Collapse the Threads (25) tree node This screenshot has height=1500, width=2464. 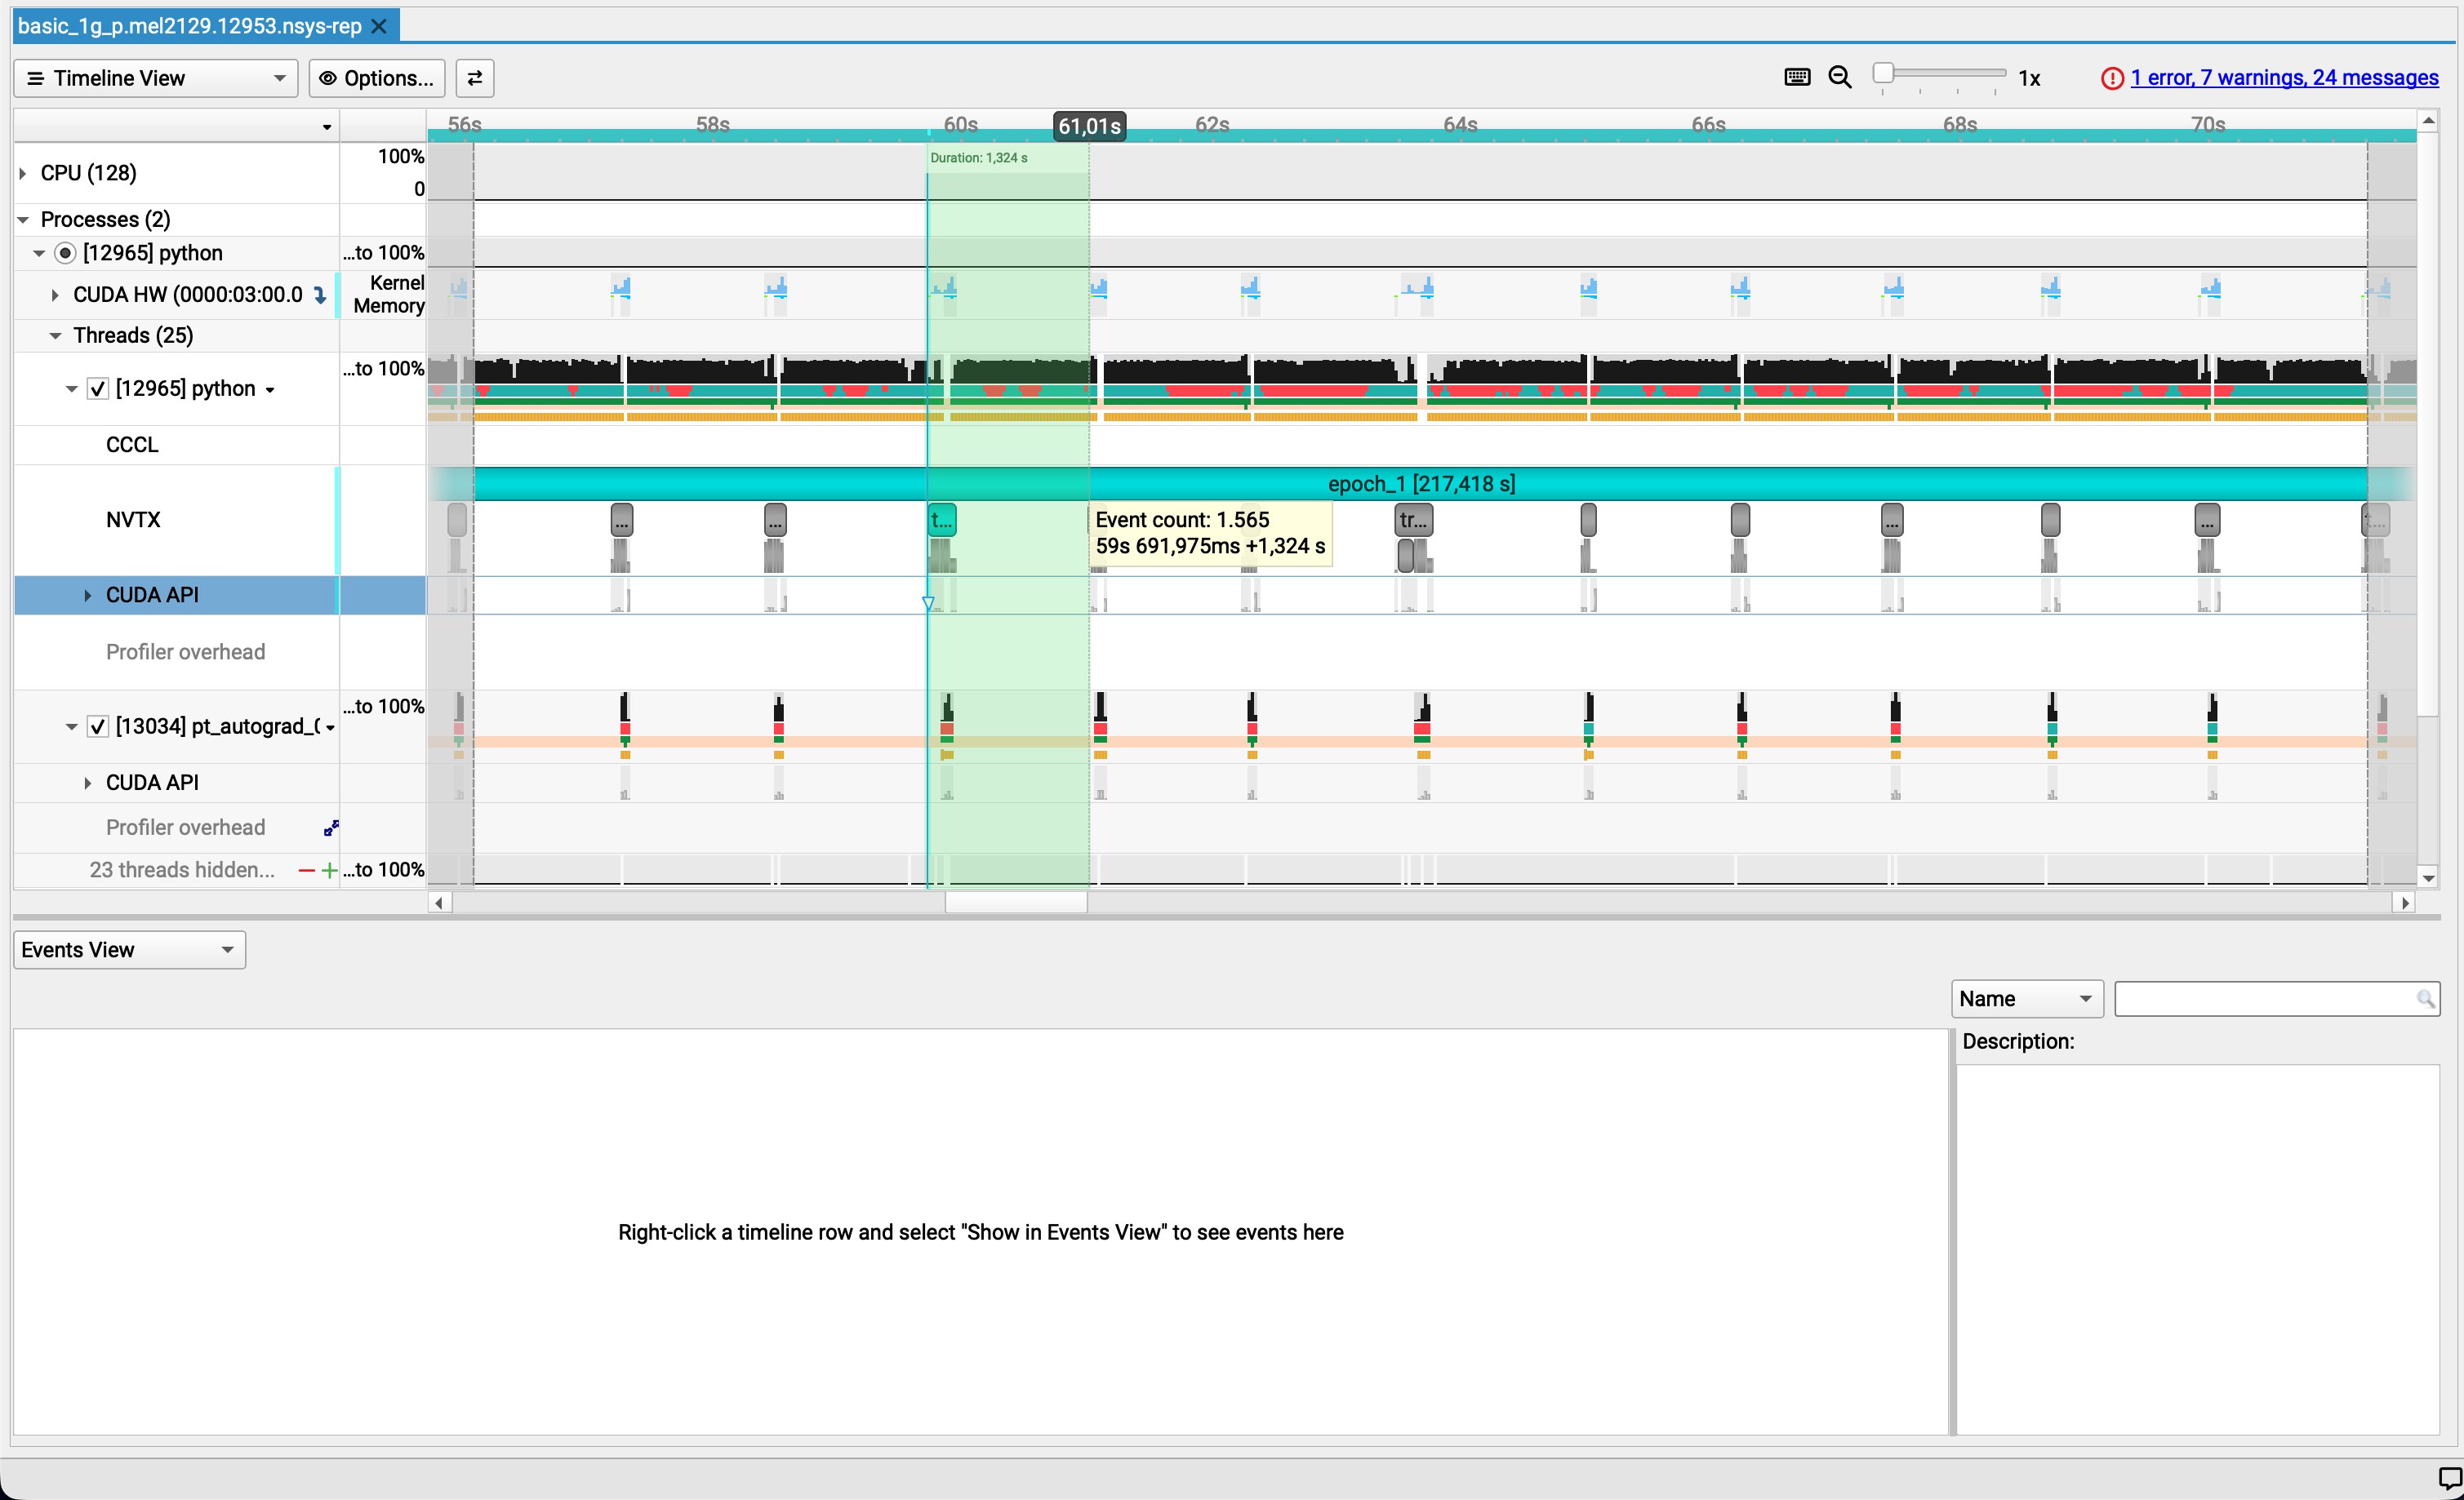[55, 335]
